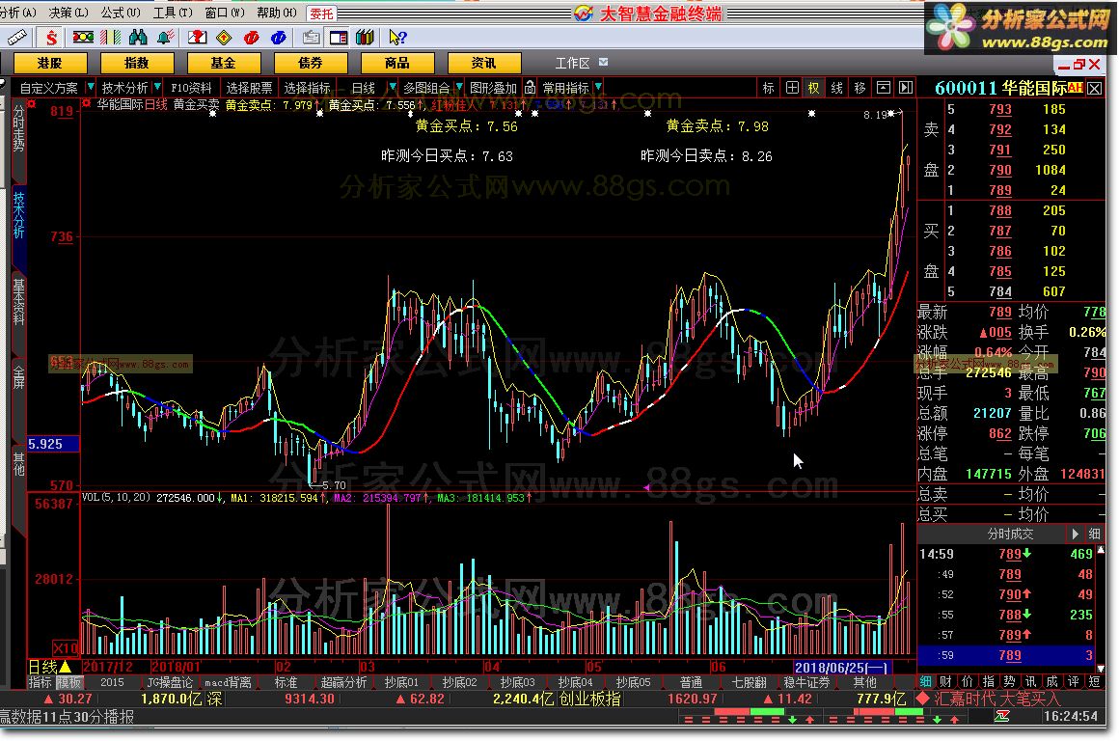Image resolution: width=1119 pixels, height=741 pixels.
Task: Toggle the 细 detail button beside 分时成交
Action: click(1095, 534)
